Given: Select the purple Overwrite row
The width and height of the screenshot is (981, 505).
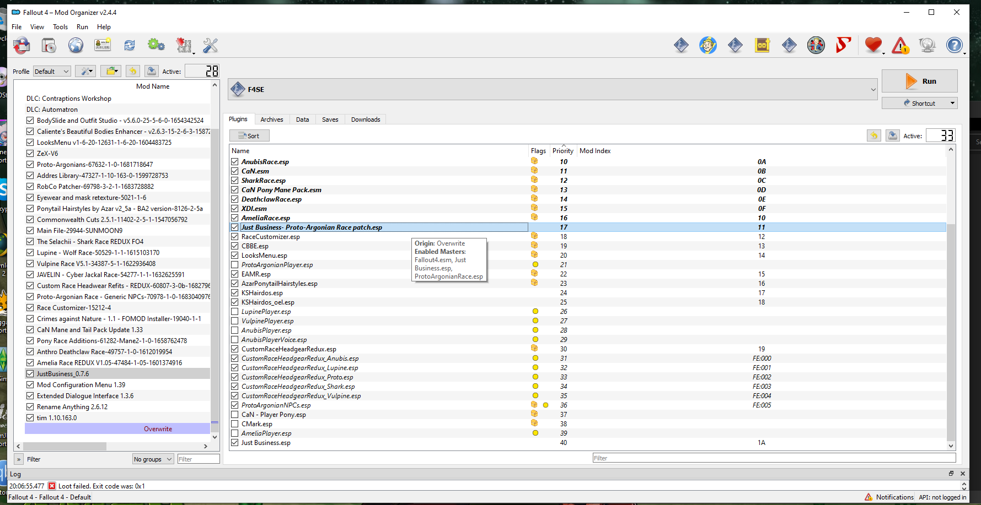Looking at the screenshot, I should 117,429.
